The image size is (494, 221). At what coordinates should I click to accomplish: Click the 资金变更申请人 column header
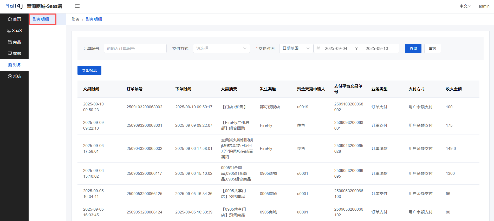pos(311,89)
